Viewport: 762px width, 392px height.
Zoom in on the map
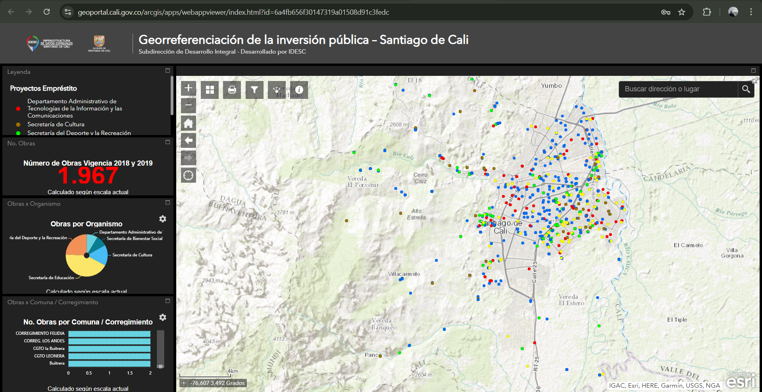coord(189,88)
